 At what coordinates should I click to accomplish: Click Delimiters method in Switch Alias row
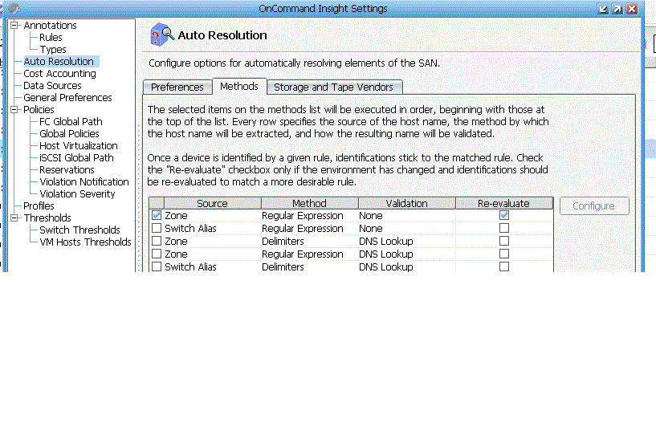283,266
